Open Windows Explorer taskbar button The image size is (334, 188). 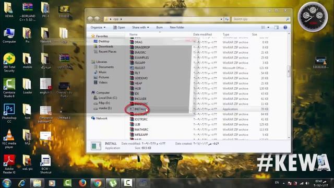pos(37,183)
